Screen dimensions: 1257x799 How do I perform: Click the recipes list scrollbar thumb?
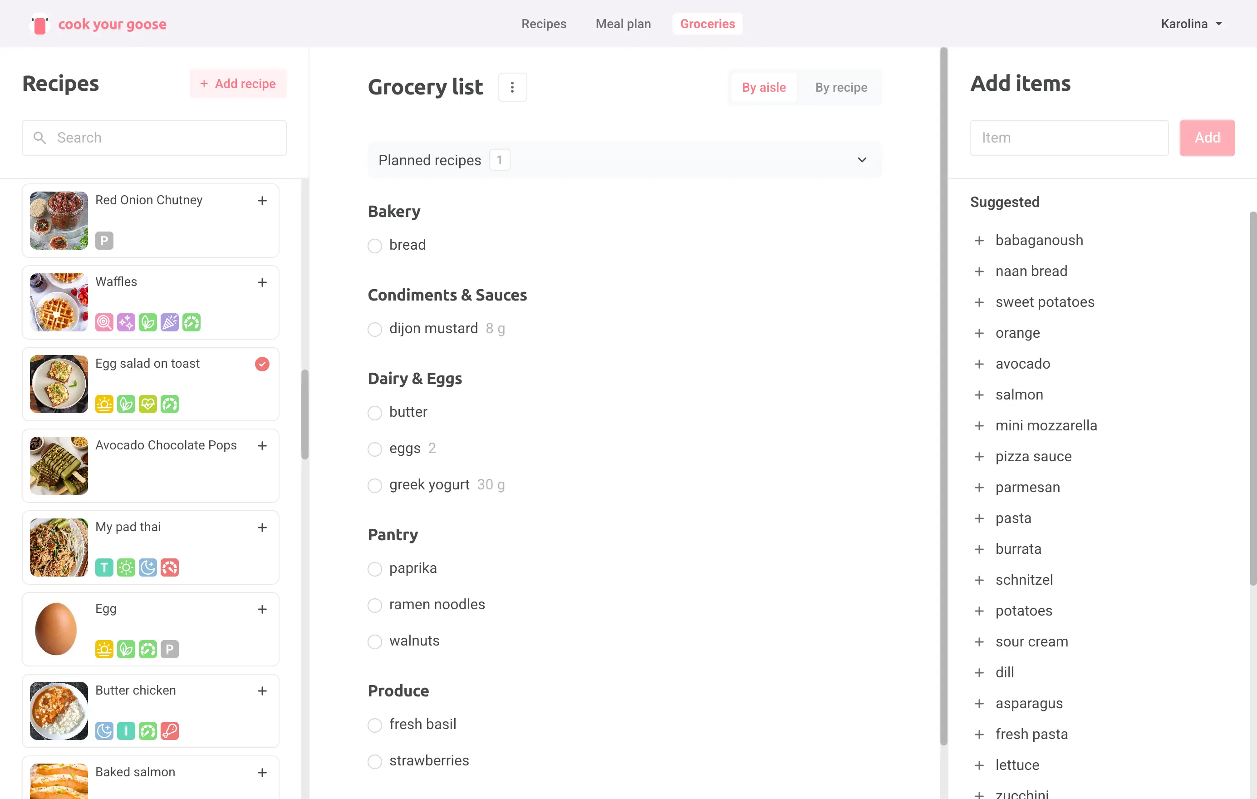coord(305,414)
